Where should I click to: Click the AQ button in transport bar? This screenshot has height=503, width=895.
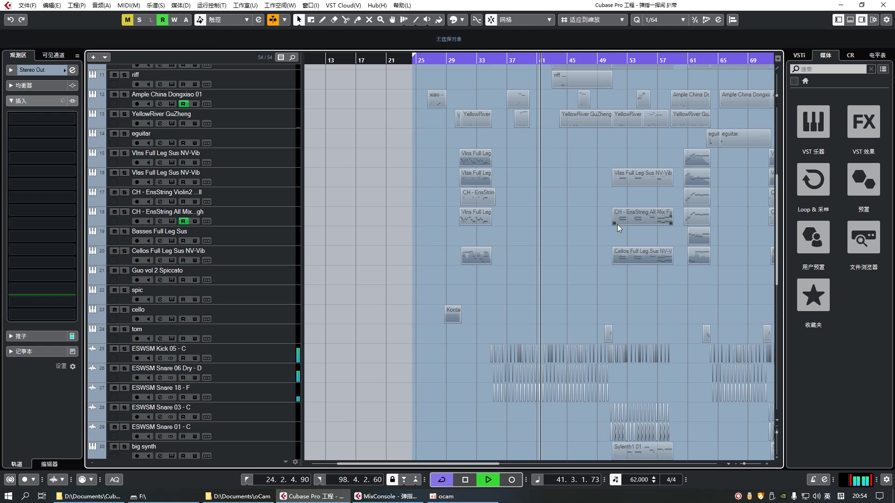click(114, 480)
